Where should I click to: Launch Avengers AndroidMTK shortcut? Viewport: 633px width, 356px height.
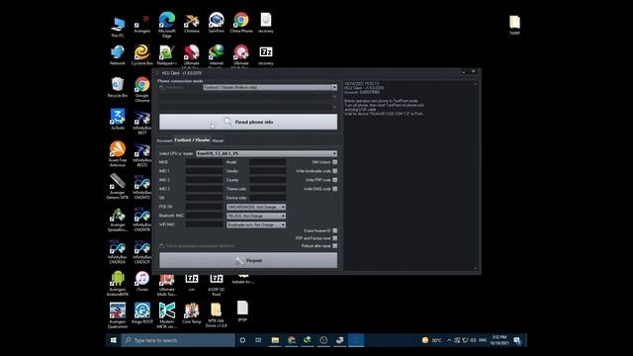[x=118, y=284]
